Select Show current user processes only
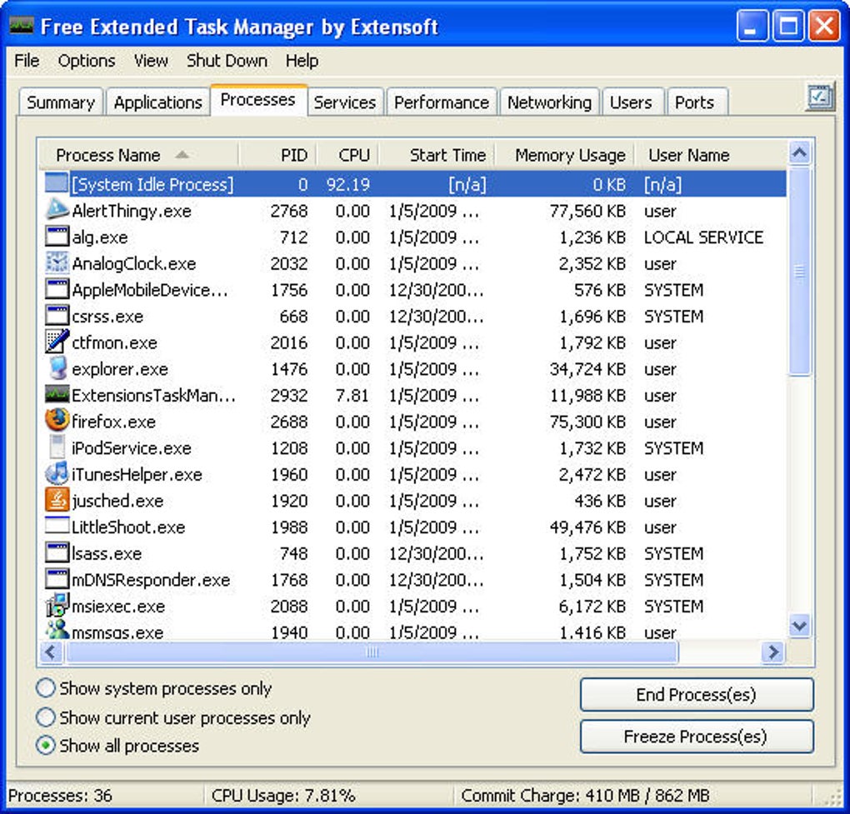 [173, 717]
